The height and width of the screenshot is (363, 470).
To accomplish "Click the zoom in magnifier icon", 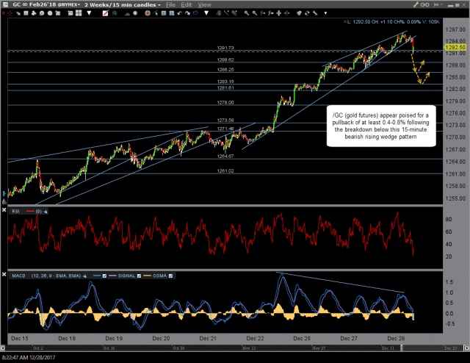I will coord(247,13).
